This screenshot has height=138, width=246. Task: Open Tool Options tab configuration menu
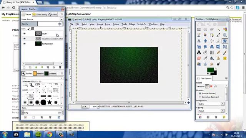tap(226, 78)
